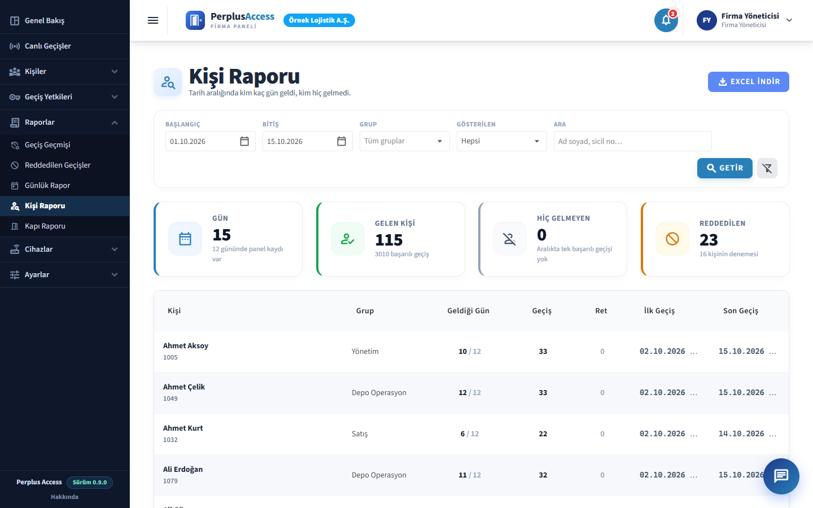Viewport: 813px width, 508px height.
Task: Expand the Geçiş Yetkileri section
Action: [x=65, y=97]
